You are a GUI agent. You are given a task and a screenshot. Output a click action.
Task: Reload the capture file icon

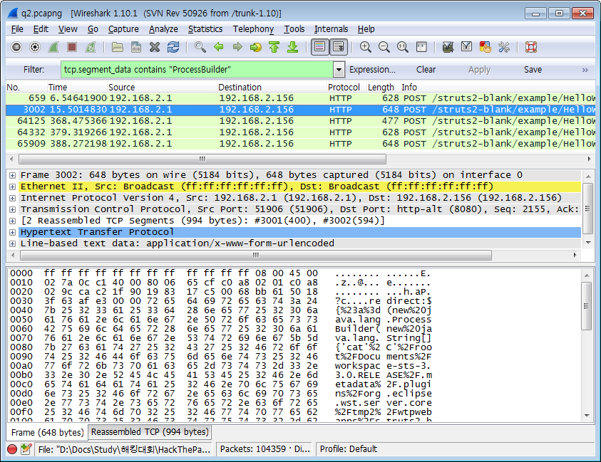pos(173,47)
